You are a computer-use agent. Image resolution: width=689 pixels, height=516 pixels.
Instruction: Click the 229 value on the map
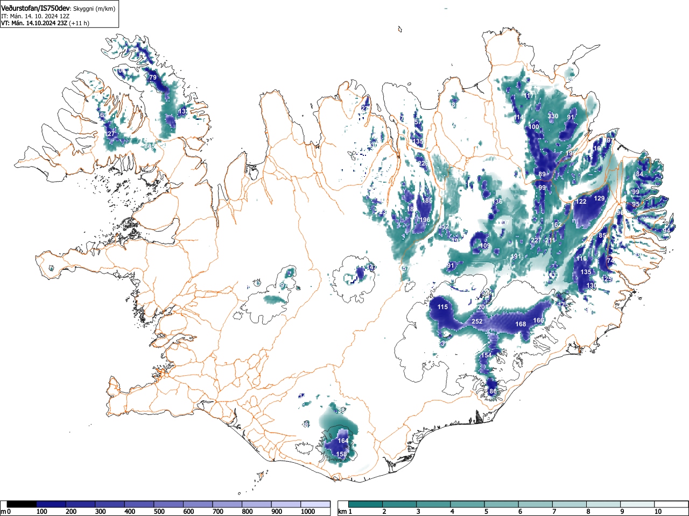pyautogui.click(x=423, y=163)
